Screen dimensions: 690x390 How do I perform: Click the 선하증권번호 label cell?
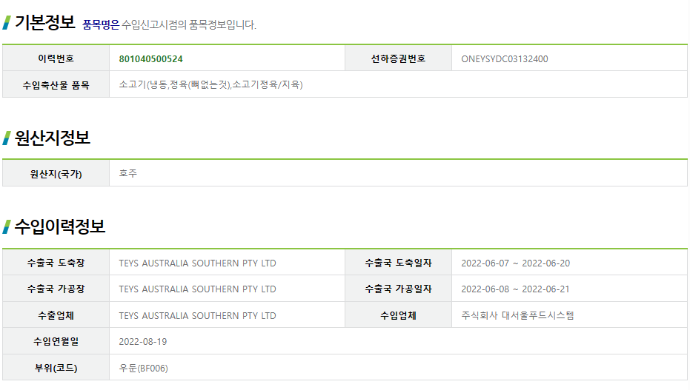[398, 58]
